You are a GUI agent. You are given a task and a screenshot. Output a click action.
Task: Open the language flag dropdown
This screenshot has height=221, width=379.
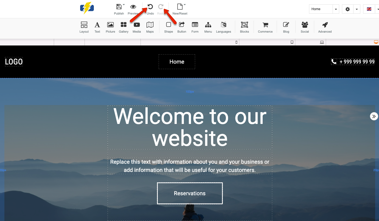[x=377, y=9]
